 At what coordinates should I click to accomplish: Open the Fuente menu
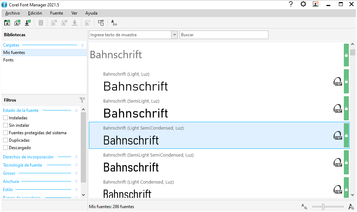[57, 13]
